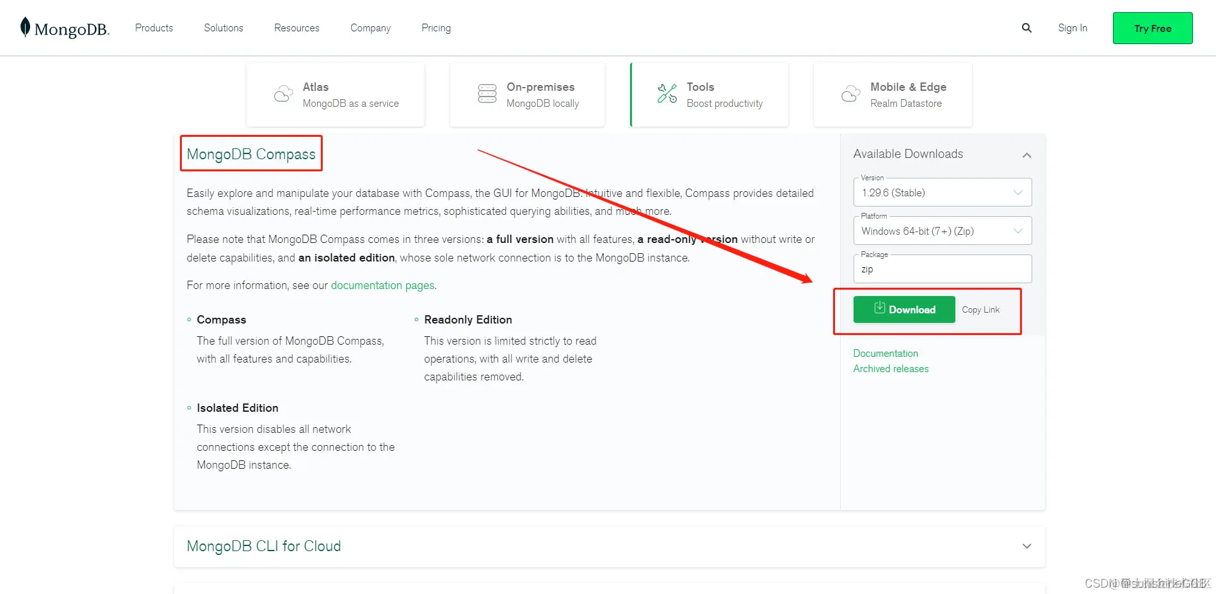
Task: Click the Try Free button
Action: (x=1153, y=28)
